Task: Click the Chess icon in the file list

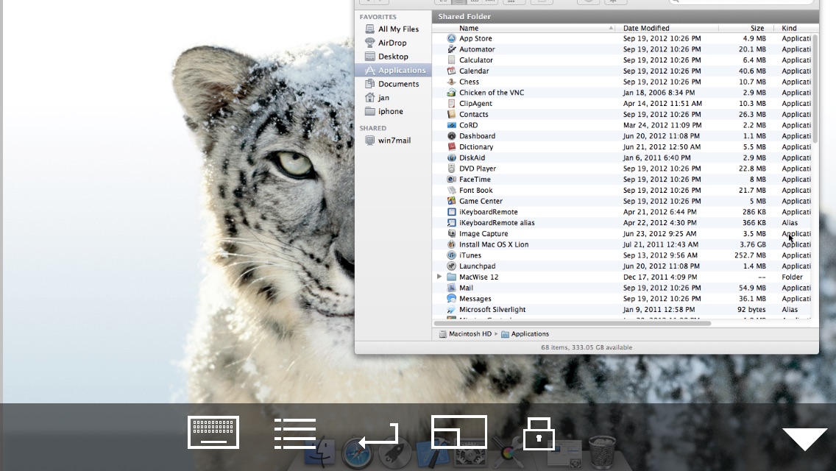Action: pos(452,82)
